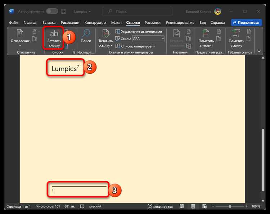Click Вставить ссылку citation button

pos(105,38)
